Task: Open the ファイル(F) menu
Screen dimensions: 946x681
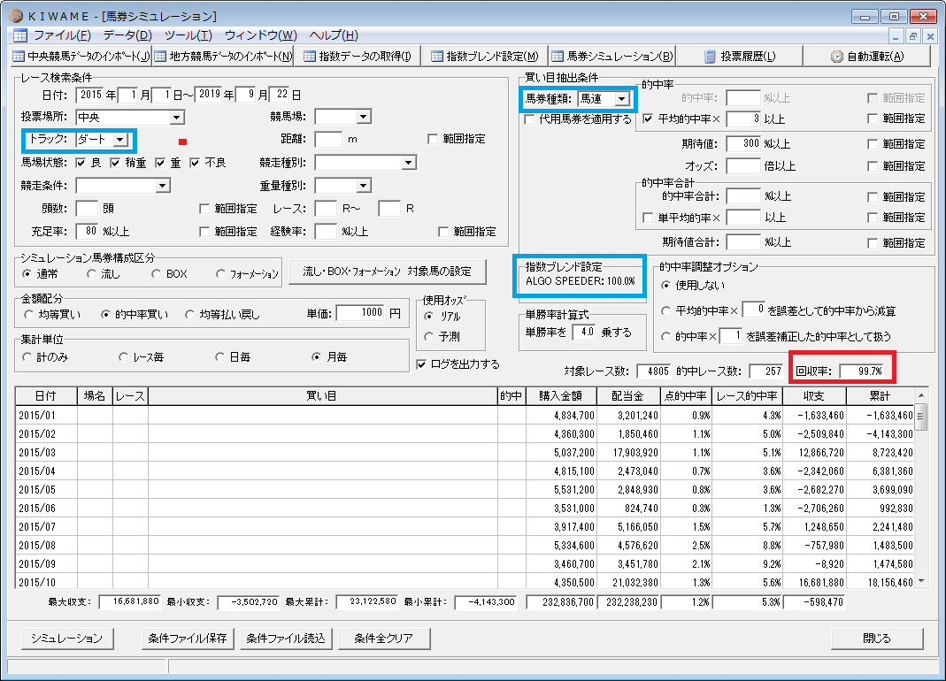Action: click(x=62, y=35)
